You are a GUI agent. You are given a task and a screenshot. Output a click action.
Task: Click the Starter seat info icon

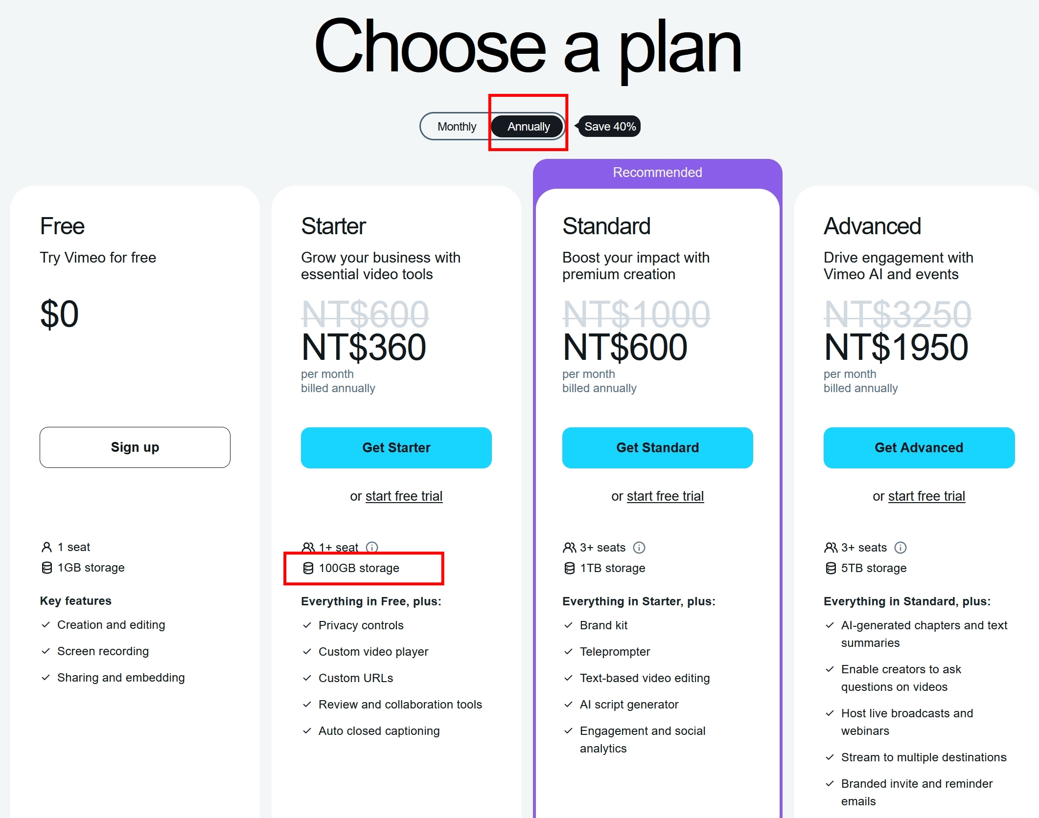372,547
